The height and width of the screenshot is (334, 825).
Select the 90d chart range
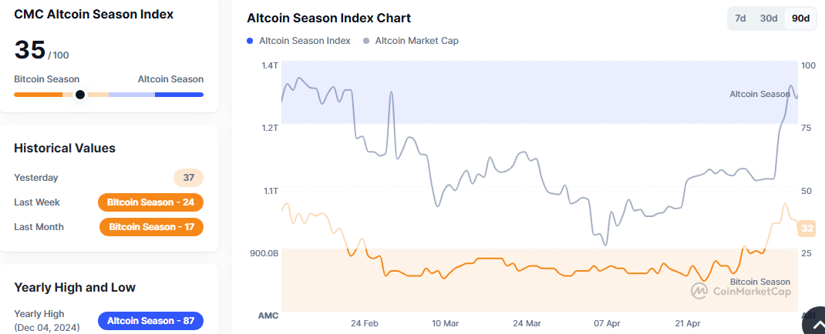800,18
